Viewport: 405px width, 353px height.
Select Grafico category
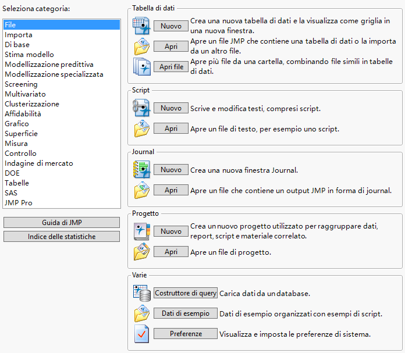(x=62, y=124)
